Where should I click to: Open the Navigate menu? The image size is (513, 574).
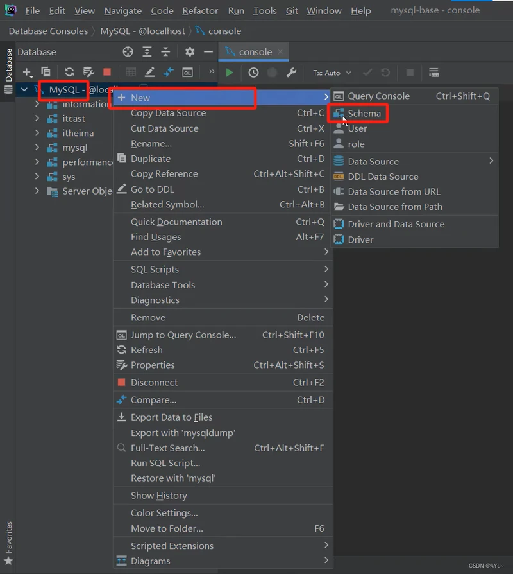tap(123, 11)
